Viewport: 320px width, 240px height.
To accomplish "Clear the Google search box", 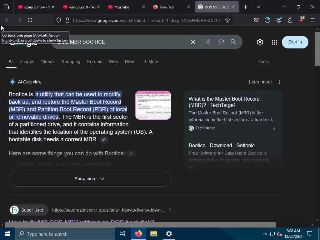I will 193,42.
